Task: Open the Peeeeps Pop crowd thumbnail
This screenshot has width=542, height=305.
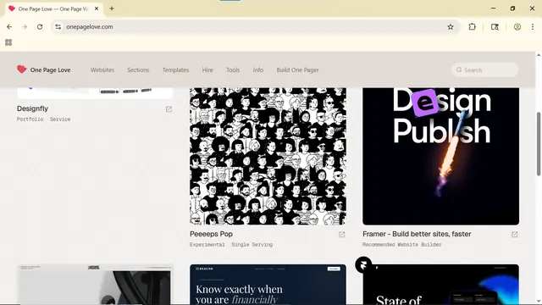Action: click(268, 156)
